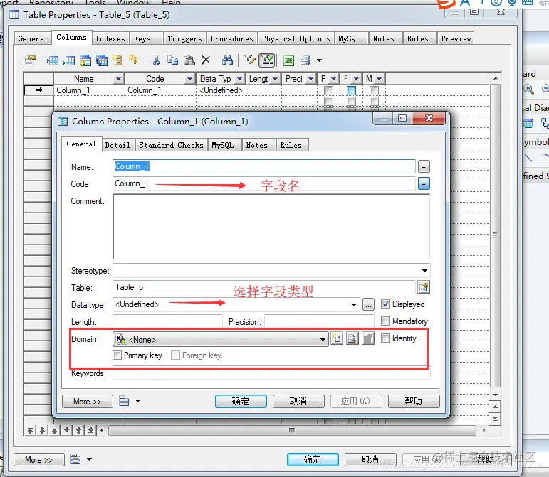Check the Primary key checkbox
Viewport: 549px width, 477px height.
(117, 355)
